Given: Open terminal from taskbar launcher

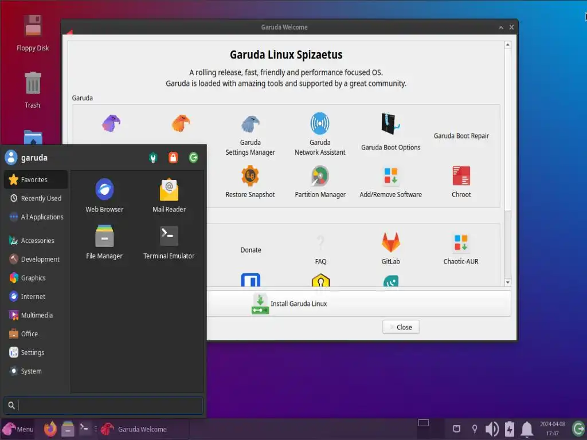Looking at the screenshot, I should tap(85, 429).
